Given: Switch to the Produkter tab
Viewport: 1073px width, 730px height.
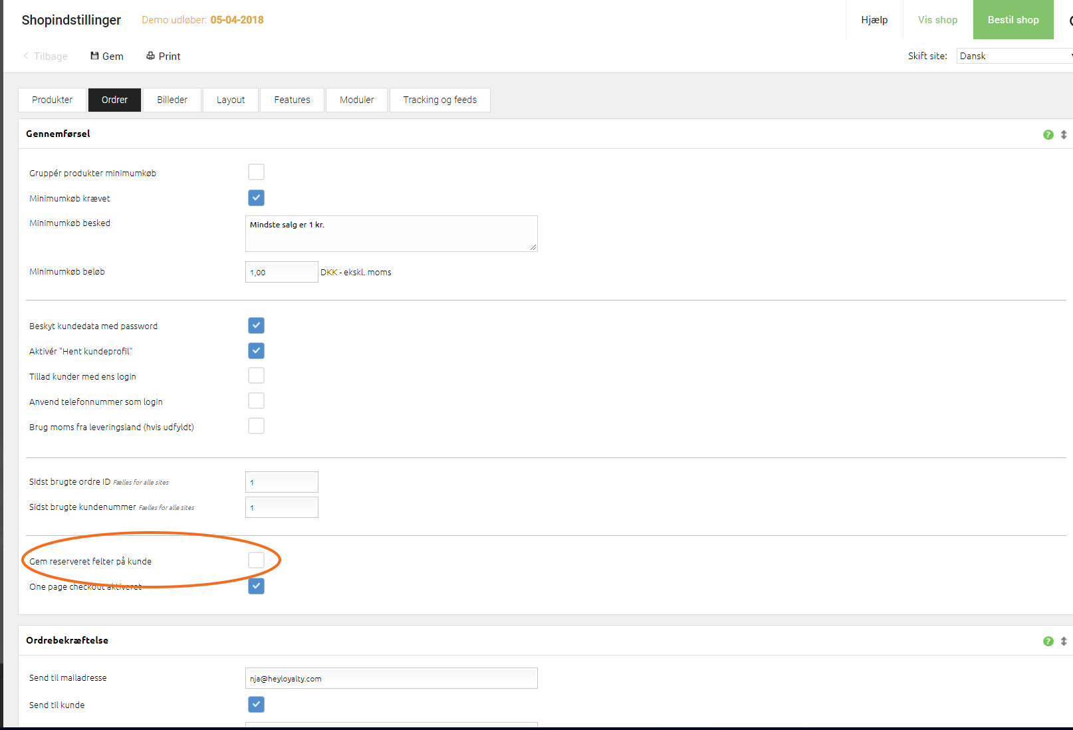Looking at the screenshot, I should (53, 100).
